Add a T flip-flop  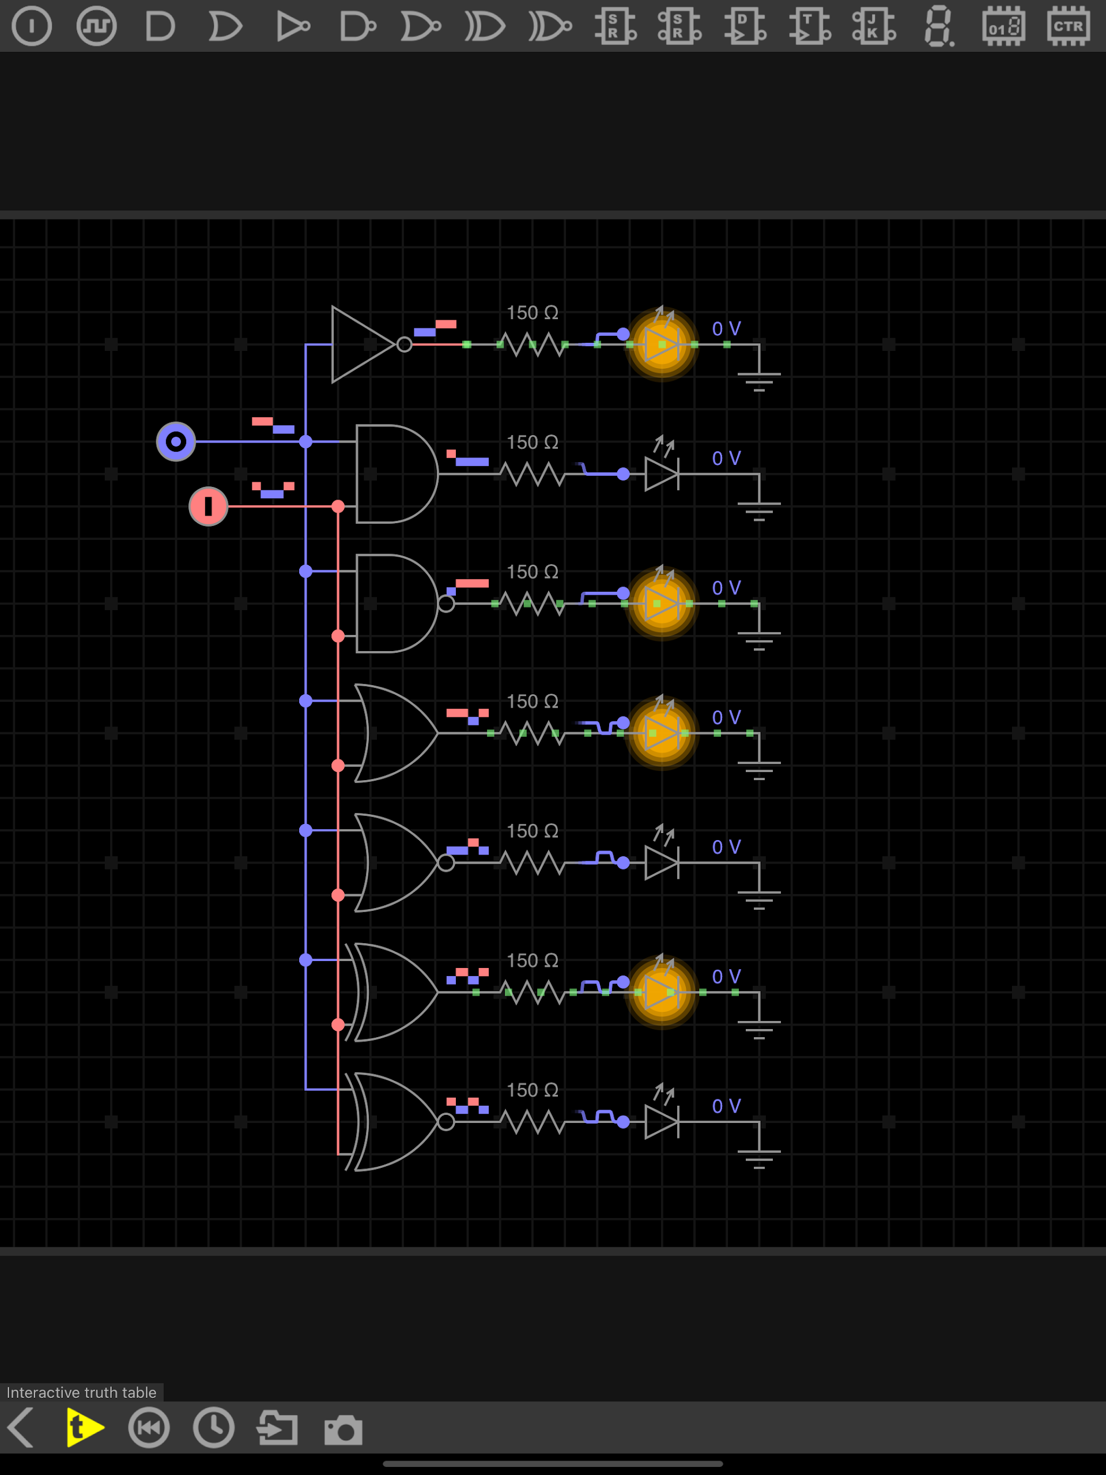(x=809, y=27)
